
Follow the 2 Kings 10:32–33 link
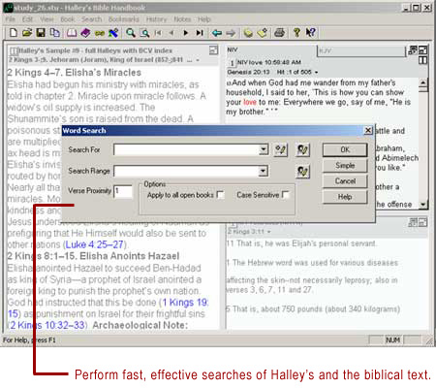coord(47,325)
